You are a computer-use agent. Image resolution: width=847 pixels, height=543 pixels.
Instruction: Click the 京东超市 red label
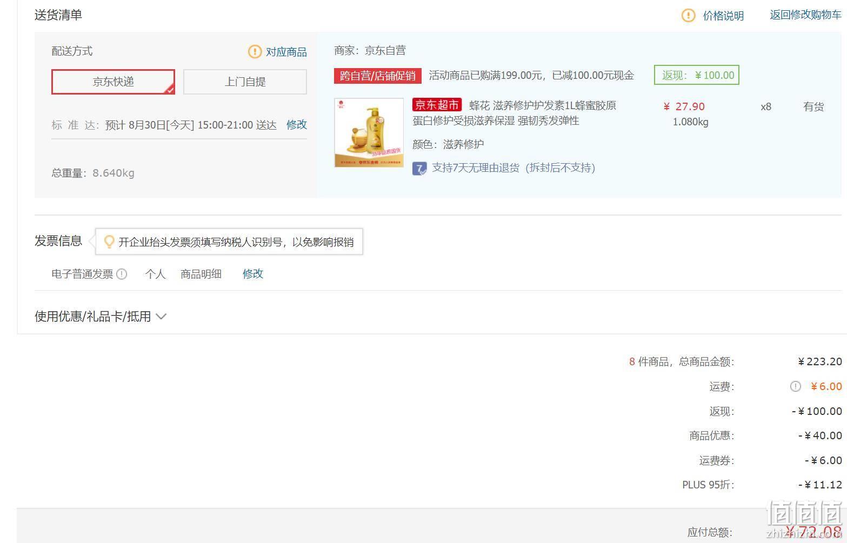pyautogui.click(x=437, y=105)
